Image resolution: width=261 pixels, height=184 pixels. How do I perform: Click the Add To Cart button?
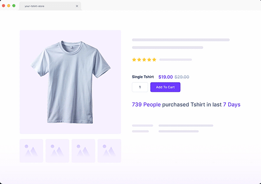coord(165,87)
